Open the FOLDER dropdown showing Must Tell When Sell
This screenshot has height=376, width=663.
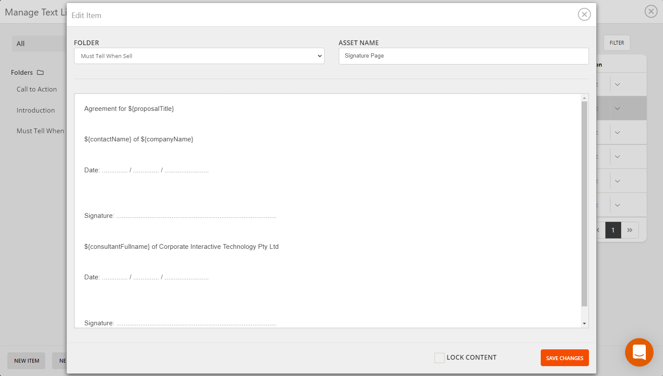199,56
